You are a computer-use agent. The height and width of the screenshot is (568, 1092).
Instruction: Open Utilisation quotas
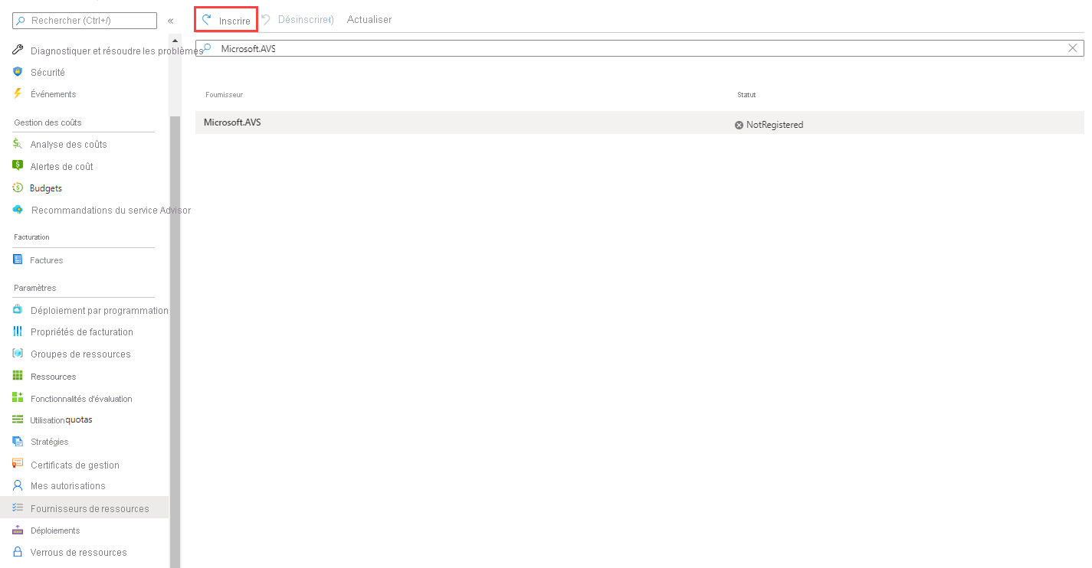click(61, 420)
